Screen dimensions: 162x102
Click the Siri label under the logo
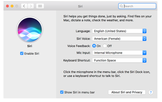tap(30, 46)
